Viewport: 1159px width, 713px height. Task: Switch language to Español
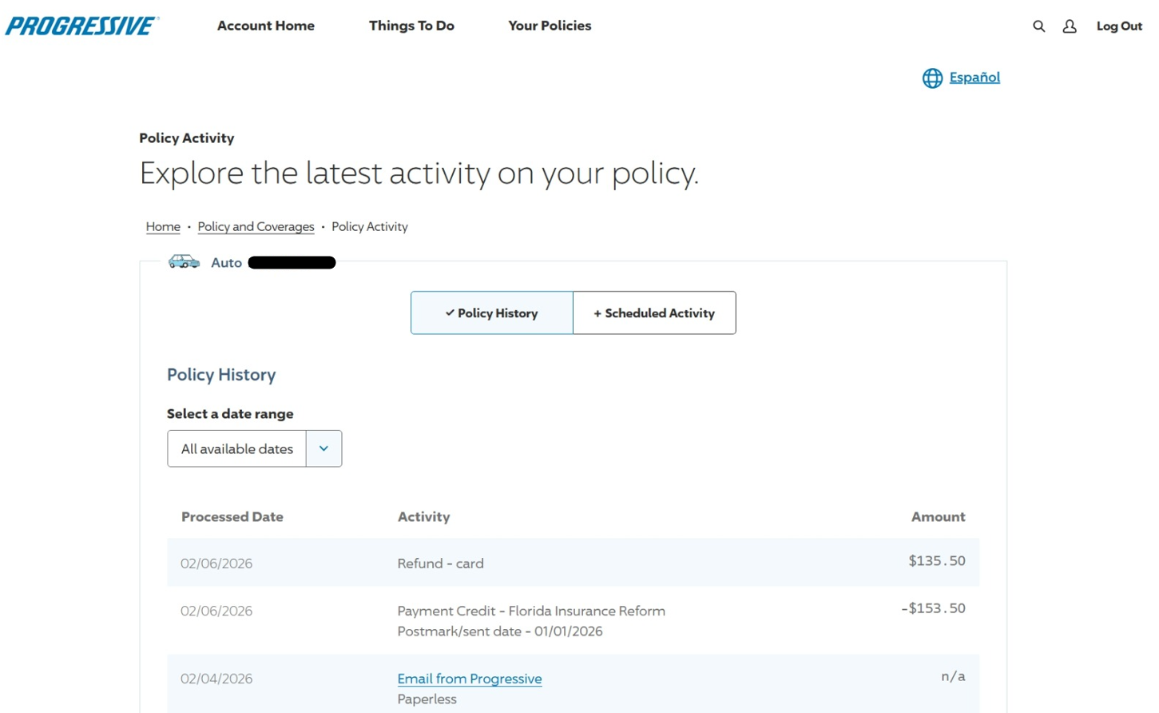coord(974,78)
